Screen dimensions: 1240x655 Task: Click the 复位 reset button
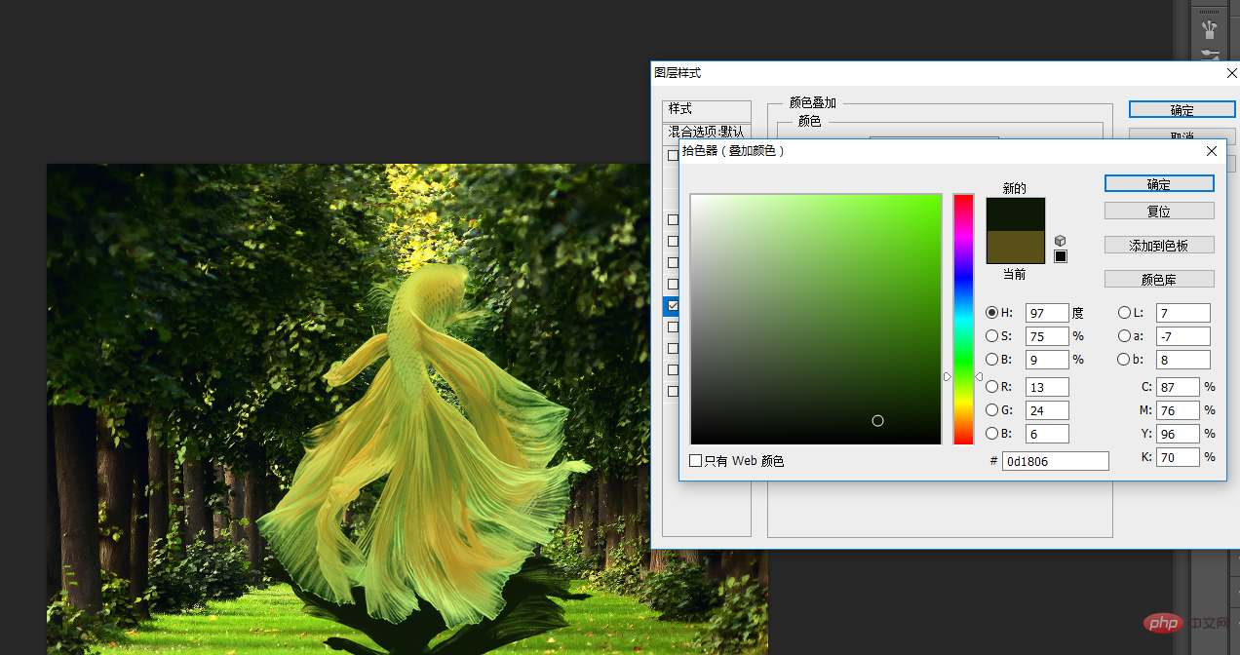click(x=1159, y=211)
